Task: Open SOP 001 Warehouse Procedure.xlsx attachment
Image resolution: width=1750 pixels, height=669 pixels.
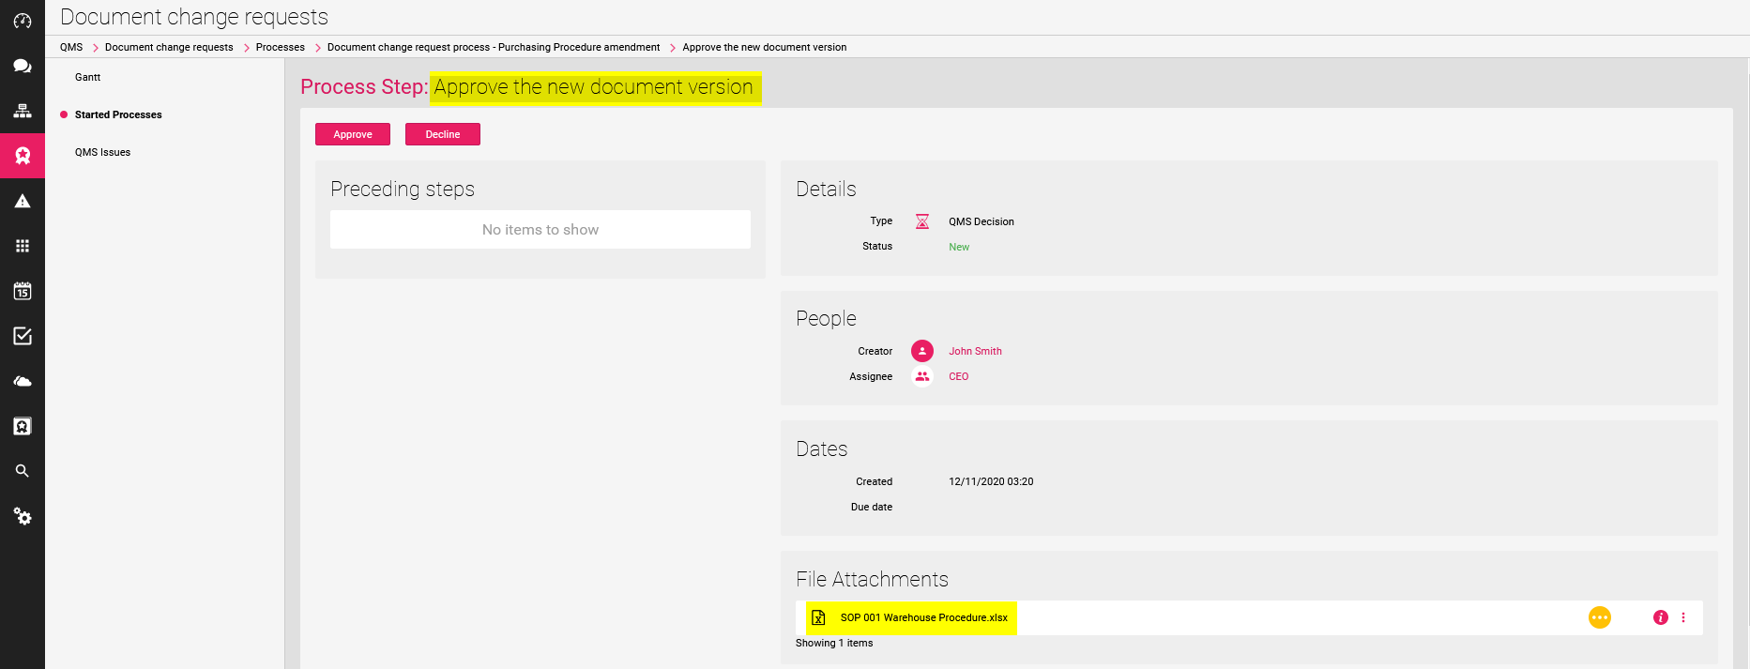Action: [923, 617]
